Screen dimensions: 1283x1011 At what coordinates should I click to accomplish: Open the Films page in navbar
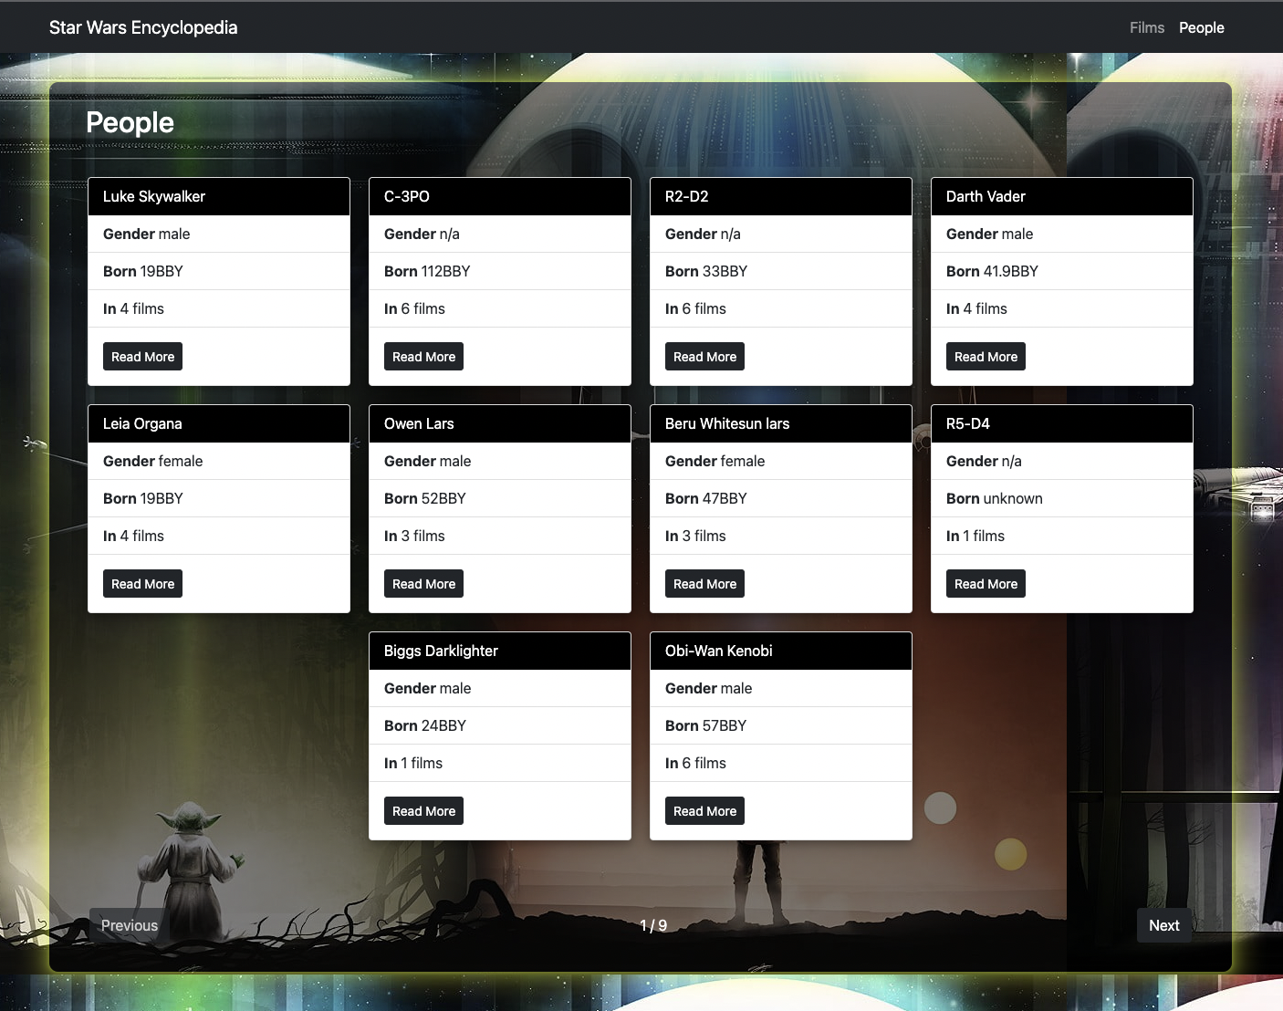(x=1146, y=27)
